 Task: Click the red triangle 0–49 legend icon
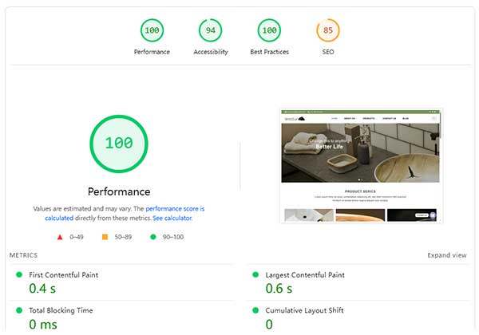60,237
